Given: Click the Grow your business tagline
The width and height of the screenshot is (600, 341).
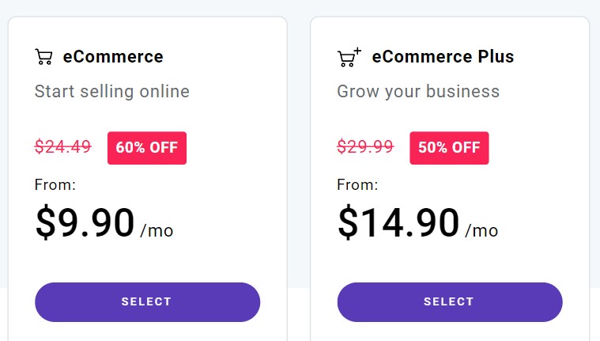Looking at the screenshot, I should click(418, 92).
